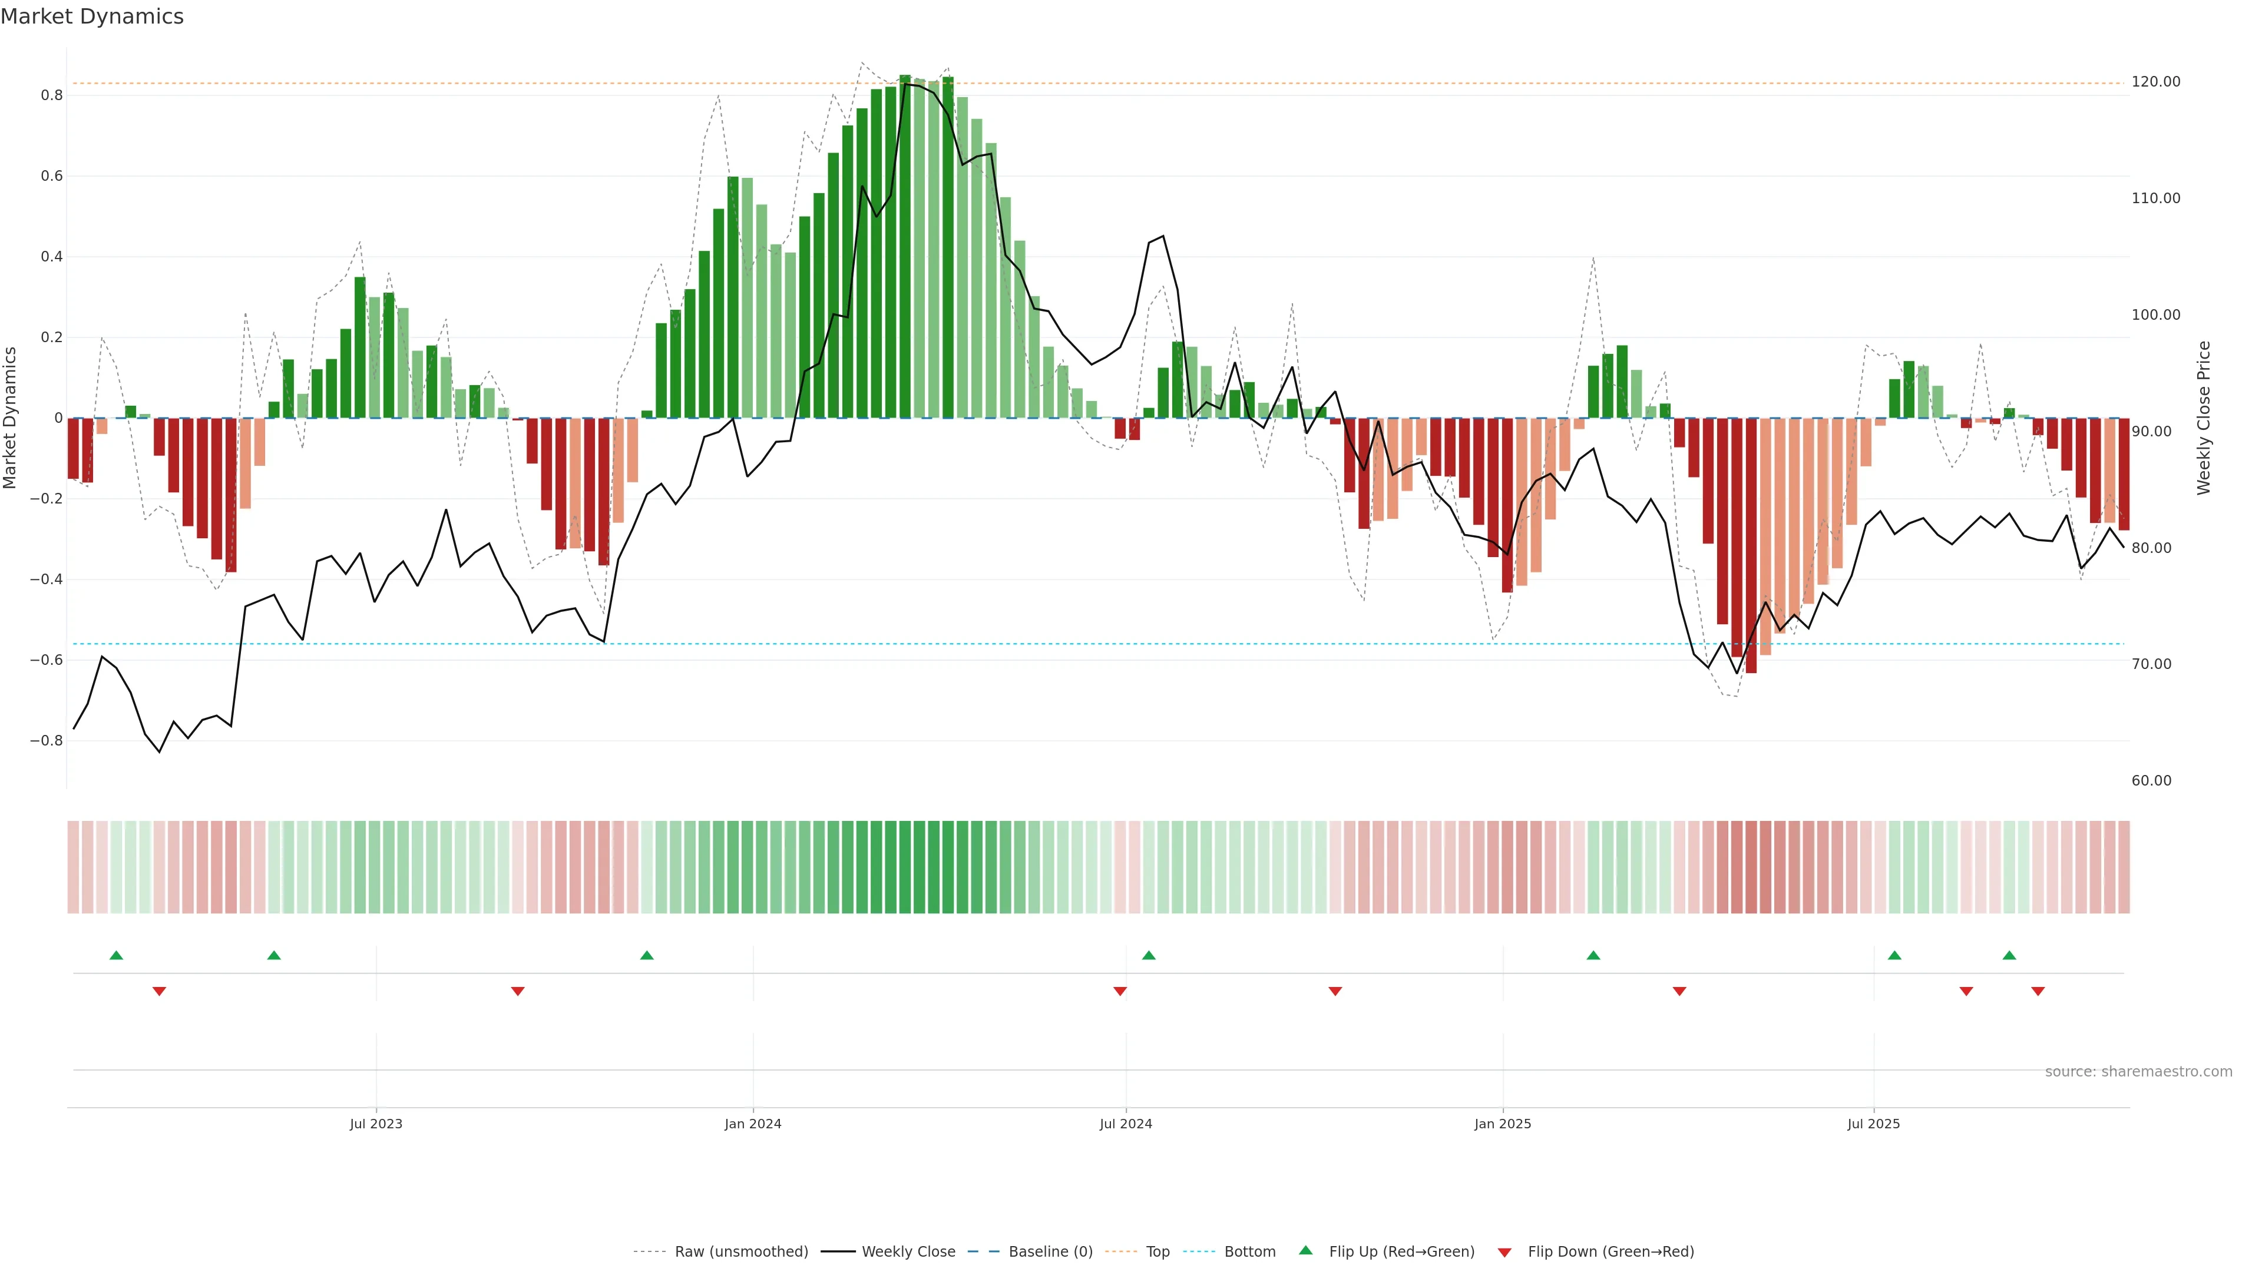Click the Flip Down triangle legend icon

(1504, 1252)
